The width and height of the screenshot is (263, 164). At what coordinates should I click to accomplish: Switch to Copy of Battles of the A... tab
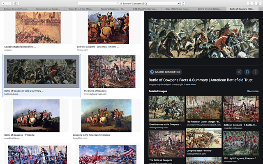pos(177,9)
